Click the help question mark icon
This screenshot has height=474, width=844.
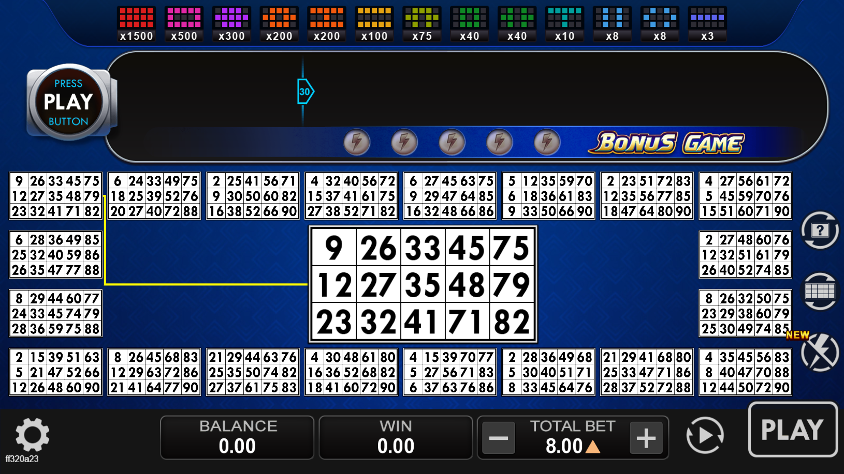[x=820, y=230]
